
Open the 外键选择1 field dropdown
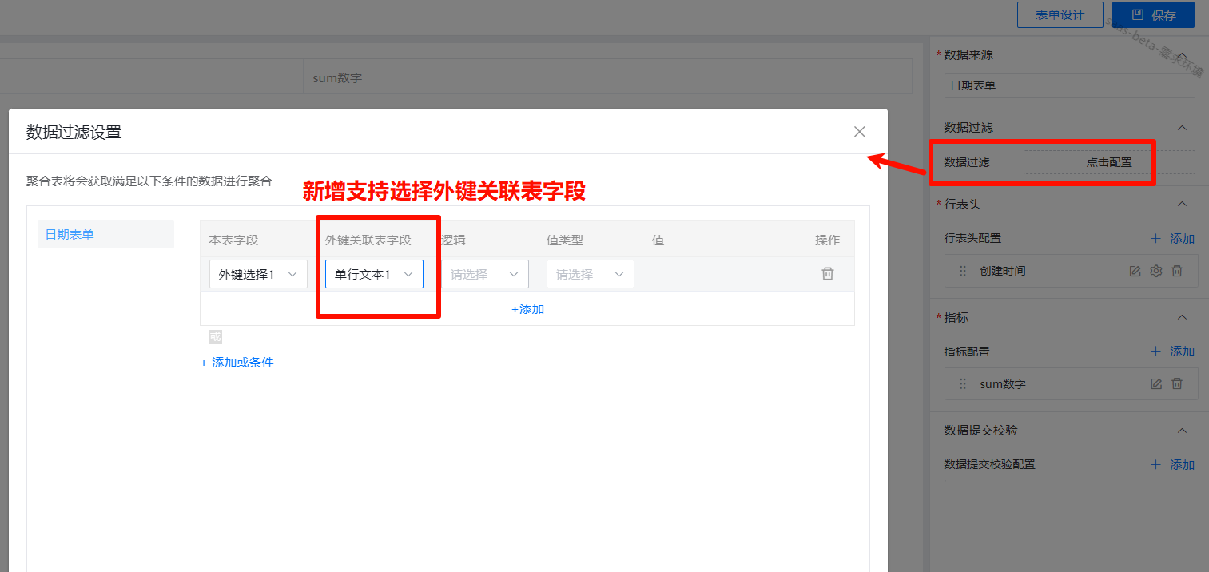point(258,274)
